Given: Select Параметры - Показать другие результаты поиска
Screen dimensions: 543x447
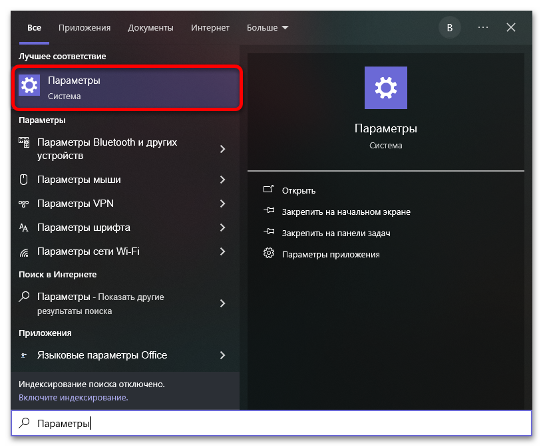Looking at the screenshot, I should tap(100, 304).
